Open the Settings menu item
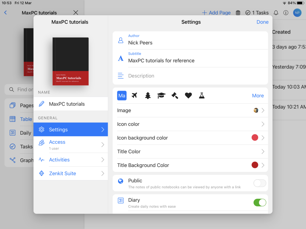This screenshot has height=229, width=306. [71, 129]
